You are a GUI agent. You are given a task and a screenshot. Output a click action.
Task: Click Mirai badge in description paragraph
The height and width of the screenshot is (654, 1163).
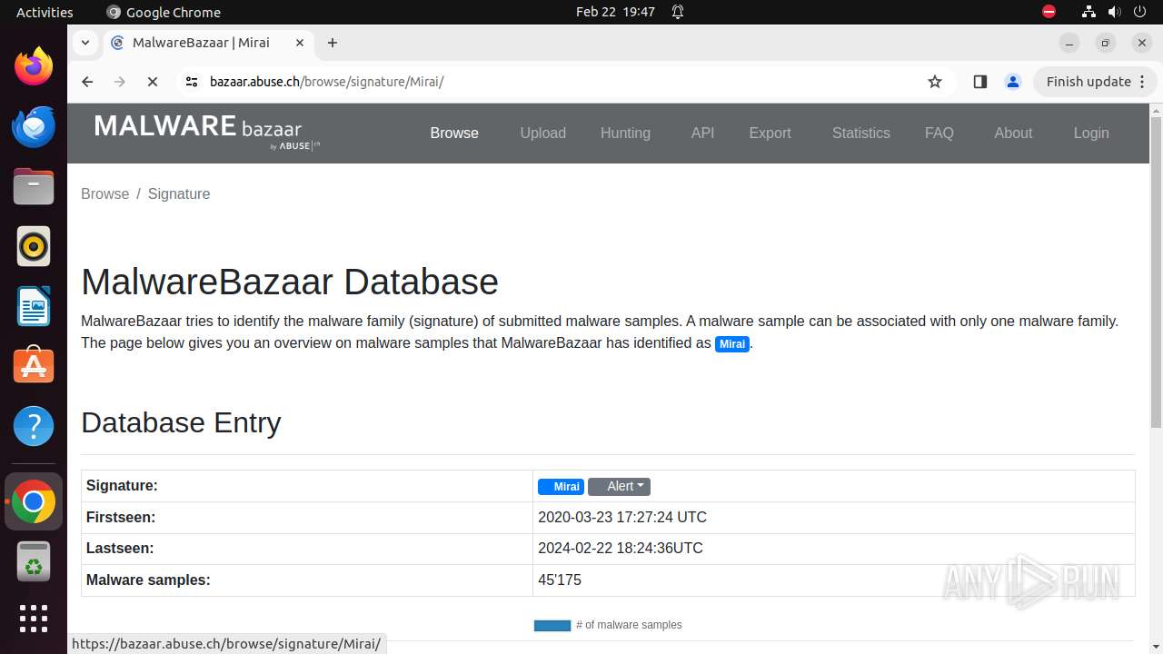click(x=732, y=344)
